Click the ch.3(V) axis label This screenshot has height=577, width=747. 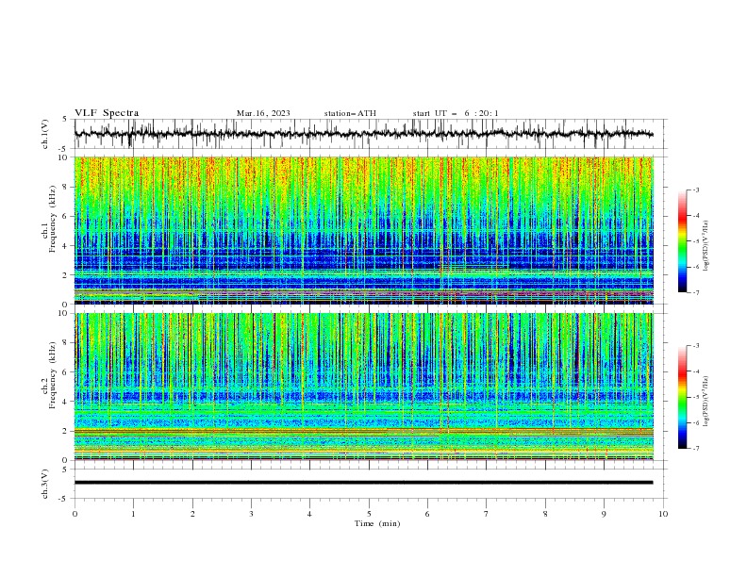(x=45, y=484)
